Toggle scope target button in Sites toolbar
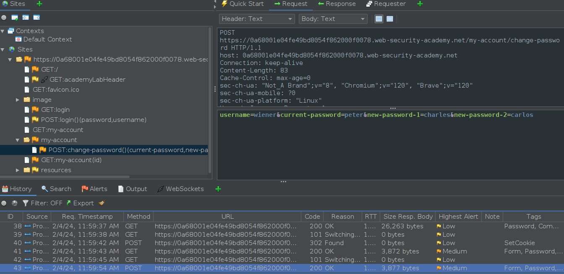 point(4,18)
